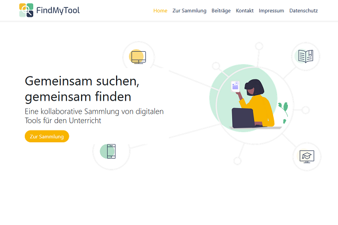This screenshot has height=225, width=338.
Task: Open the Beiträge page
Action: (221, 11)
